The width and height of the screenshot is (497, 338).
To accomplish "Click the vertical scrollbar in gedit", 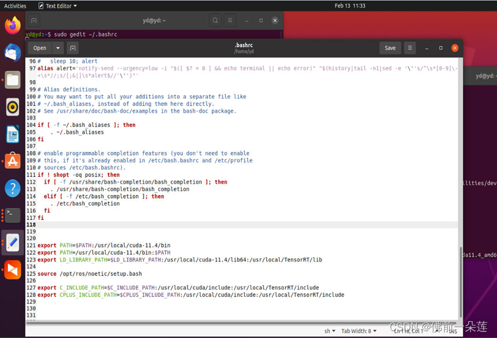I will [x=461, y=282].
